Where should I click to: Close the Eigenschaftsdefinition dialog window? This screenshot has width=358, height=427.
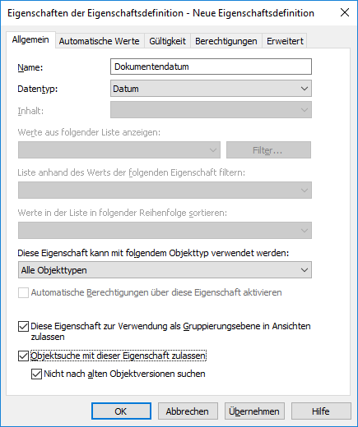(345, 12)
